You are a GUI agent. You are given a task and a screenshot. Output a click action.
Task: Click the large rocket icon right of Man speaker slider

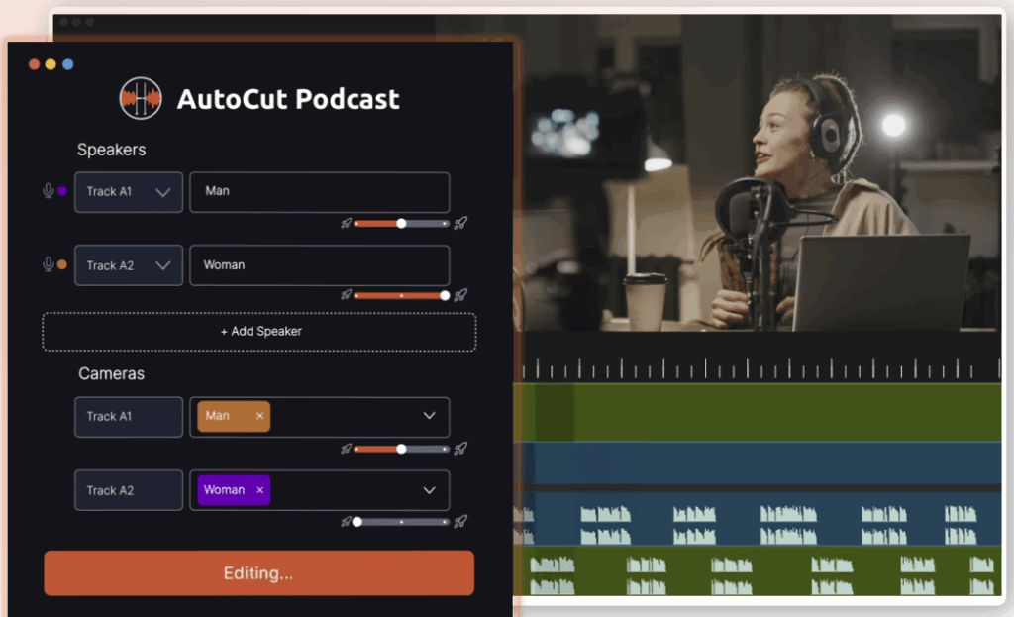[x=460, y=223]
